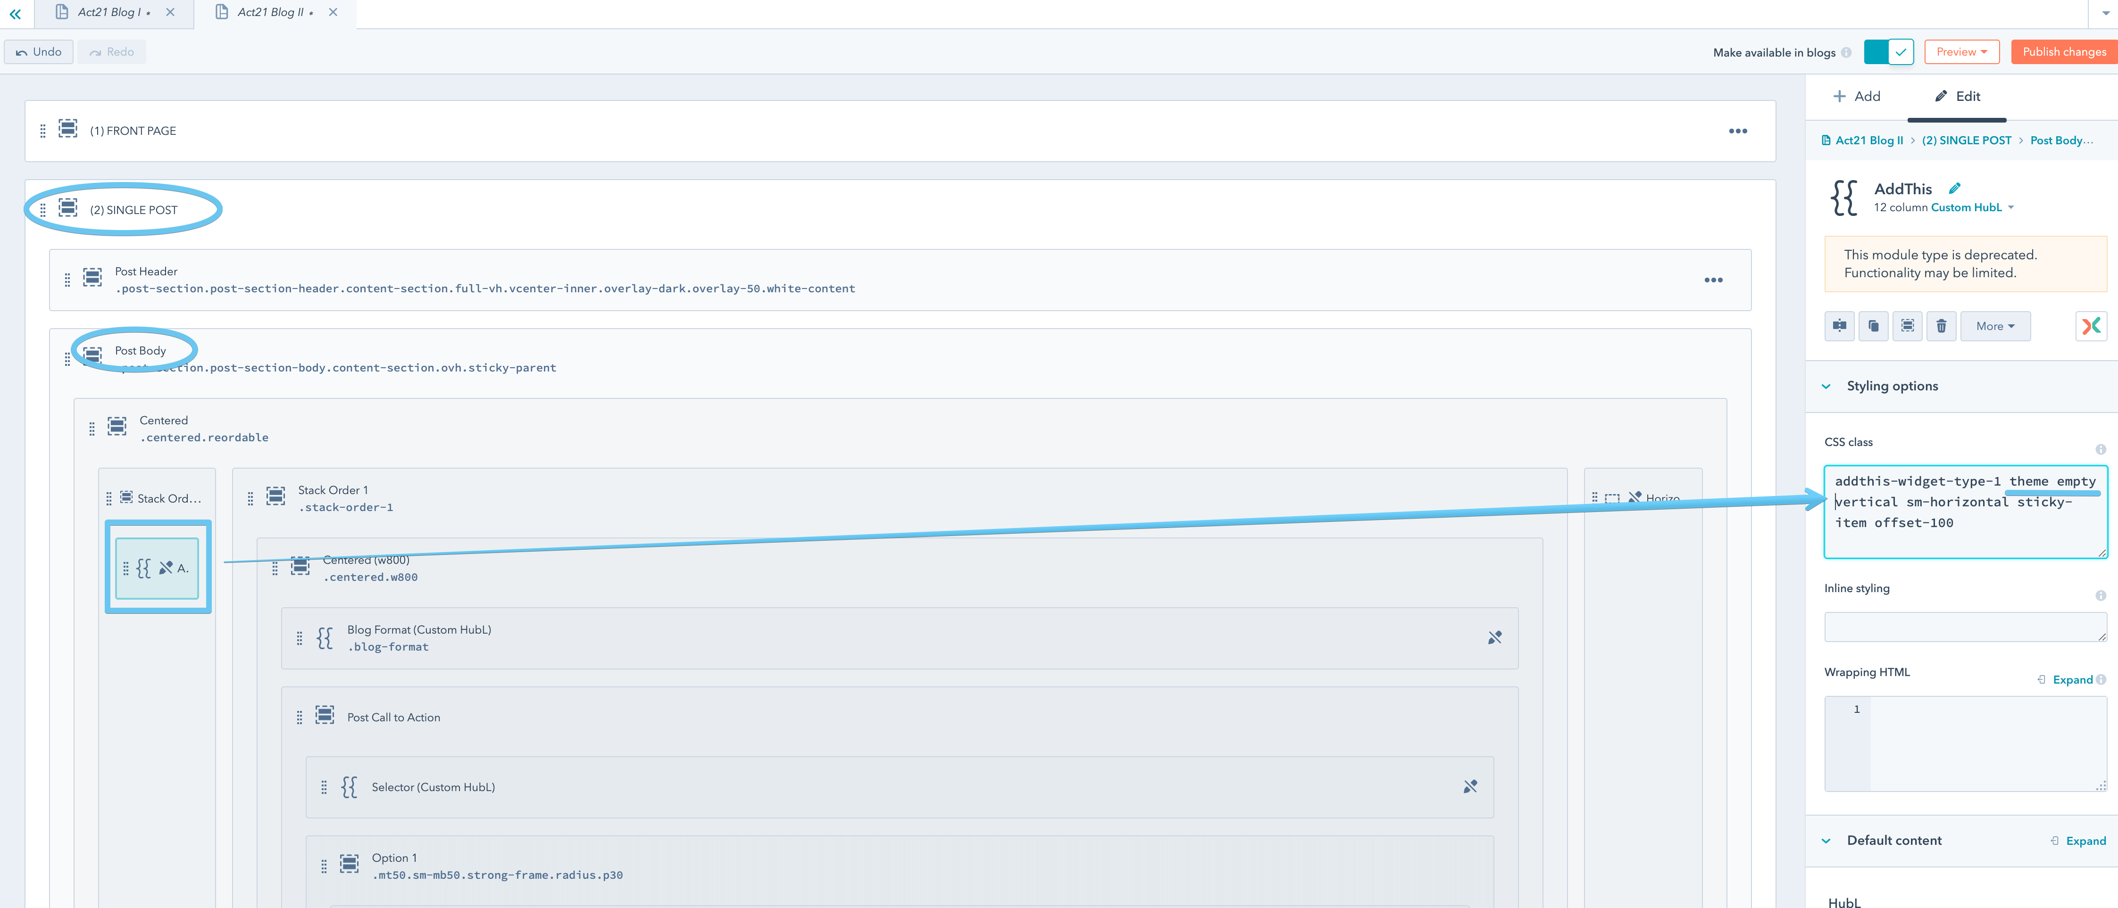Click the Inline styling text field
The height and width of the screenshot is (908, 2118).
tap(1964, 626)
